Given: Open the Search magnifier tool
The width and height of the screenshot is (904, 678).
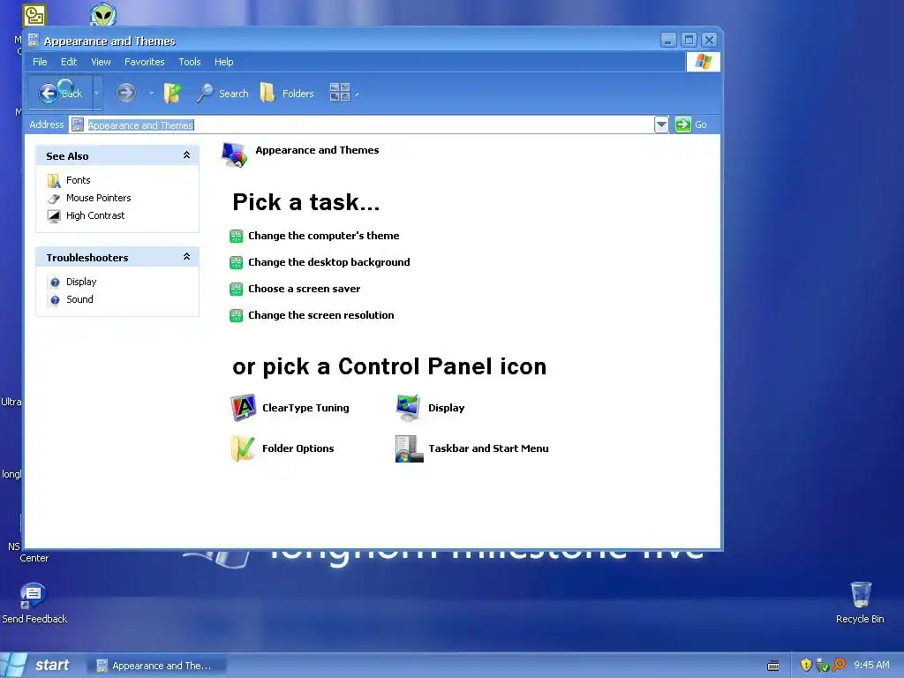Looking at the screenshot, I should [222, 93].
